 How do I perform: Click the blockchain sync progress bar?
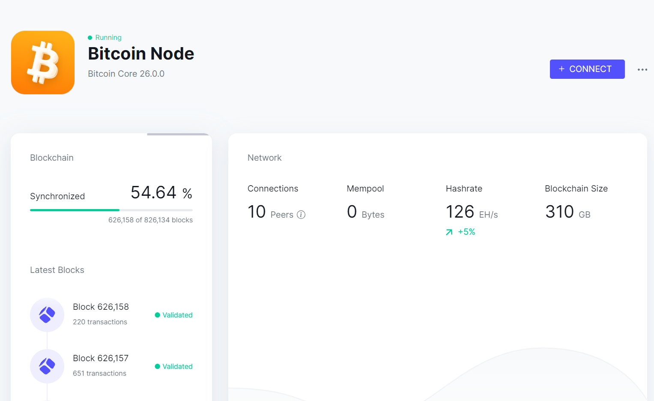point(111,210)
